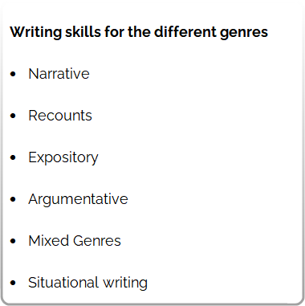Click the word 'Genres' after 'Mixed'
This screenshot has width=305, height=306.
click(x=97, y=241)
